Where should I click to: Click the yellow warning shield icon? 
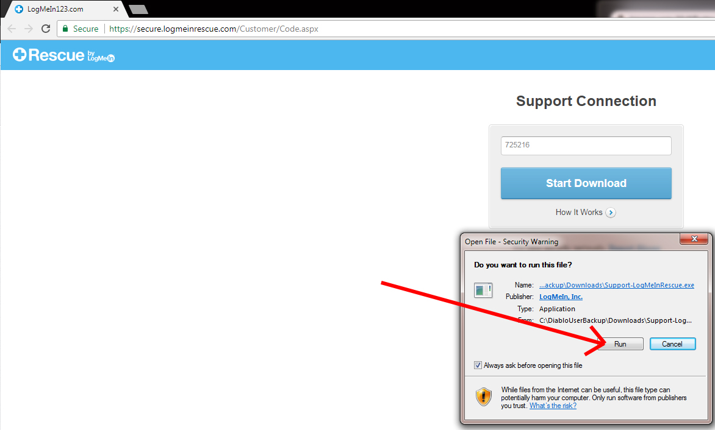484,397
